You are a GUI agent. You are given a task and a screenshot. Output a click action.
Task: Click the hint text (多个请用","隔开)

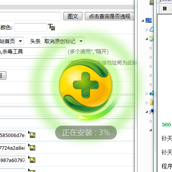tap(88, 52)
